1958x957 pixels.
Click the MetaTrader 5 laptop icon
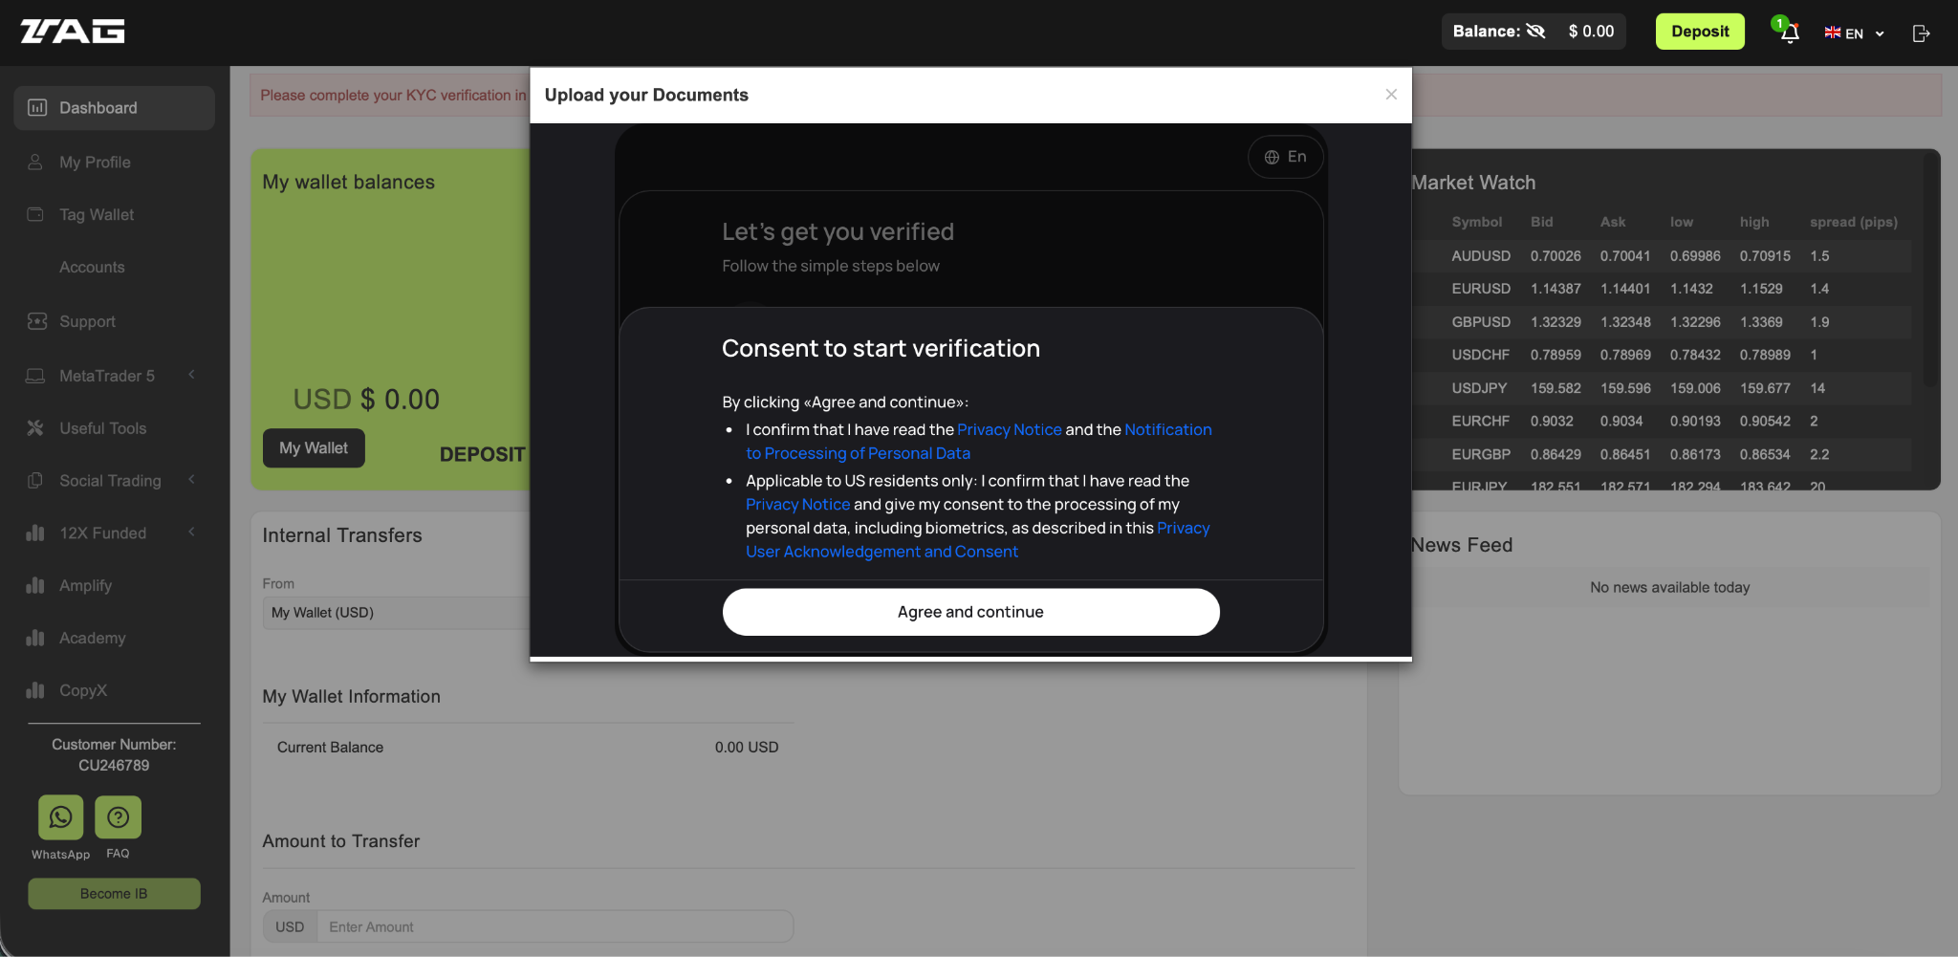point(35,376)
